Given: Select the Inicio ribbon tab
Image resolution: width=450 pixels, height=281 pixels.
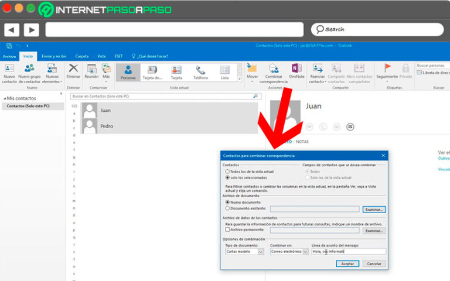Looking at the screenshot, I should [28, 56].
